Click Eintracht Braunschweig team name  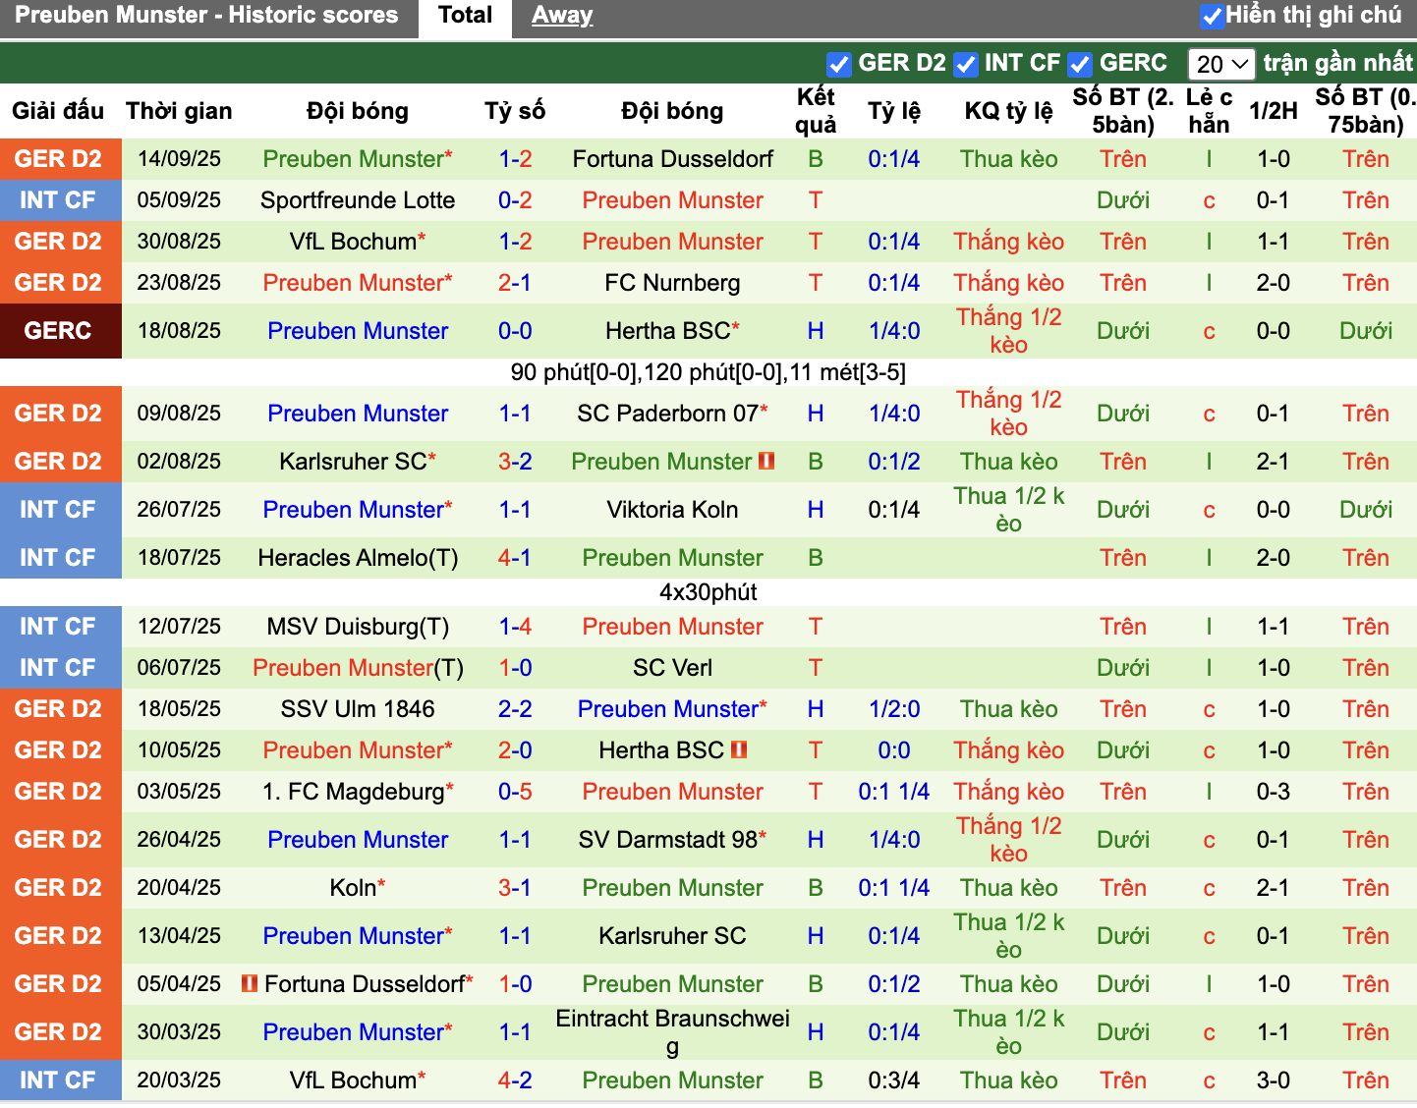tap(672, 1032)
